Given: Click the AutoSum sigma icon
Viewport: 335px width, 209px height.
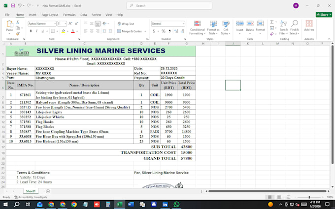Looking at the screenshot, I should [x=272, y=22].
